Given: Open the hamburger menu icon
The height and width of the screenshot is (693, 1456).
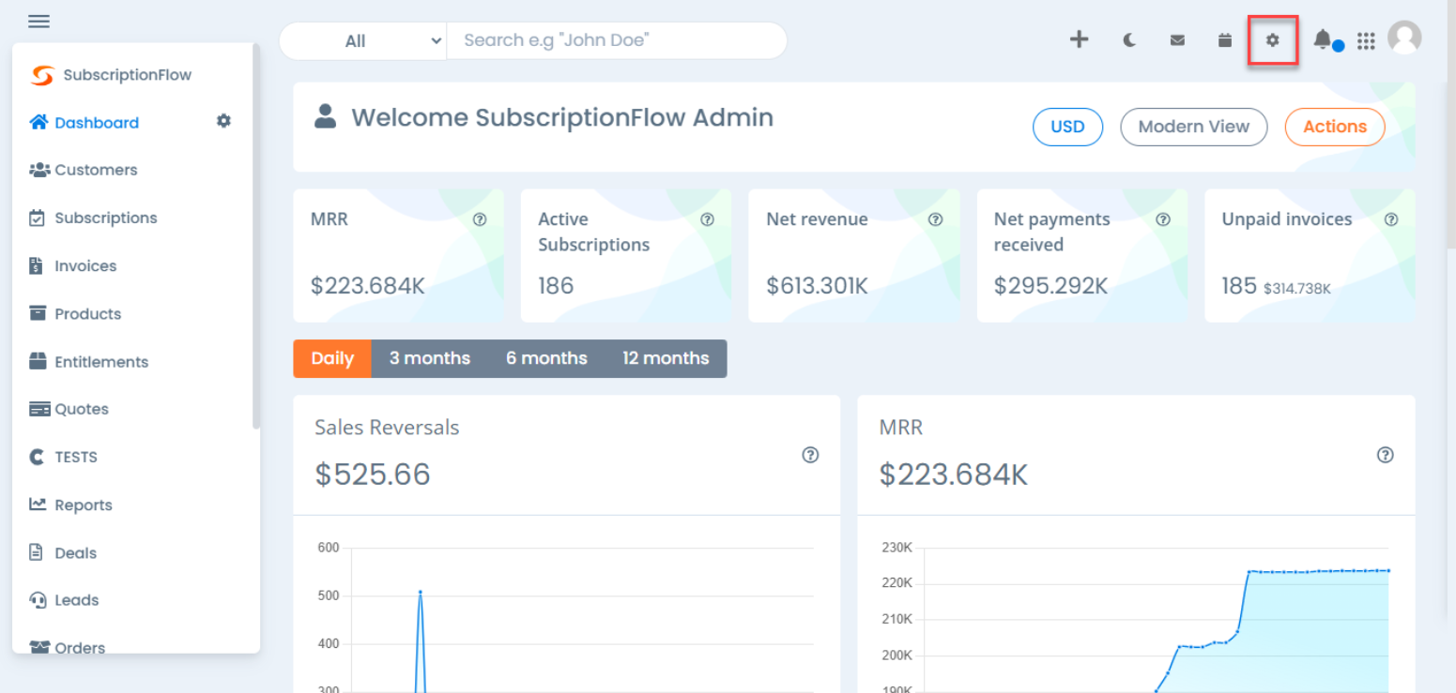Looking at the screenshot, I should click(x=38, y=22).
